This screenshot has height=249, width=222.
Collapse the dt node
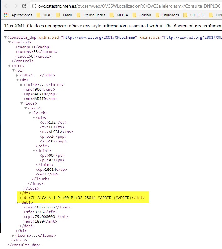pyautogui.click(x=18, y=80)
